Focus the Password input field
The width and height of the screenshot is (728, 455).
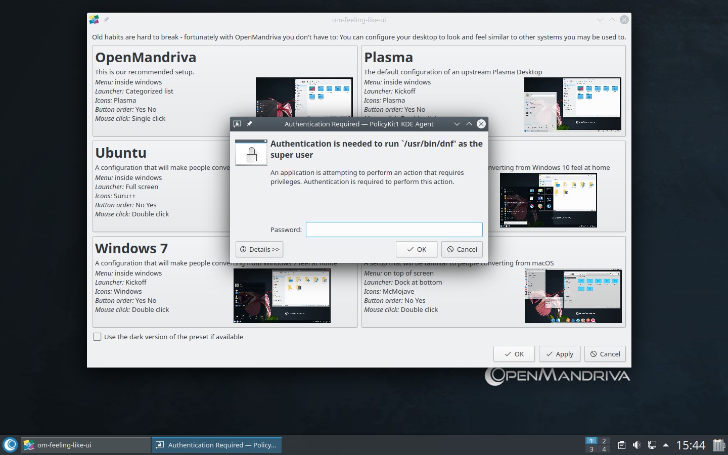(394, 230)
